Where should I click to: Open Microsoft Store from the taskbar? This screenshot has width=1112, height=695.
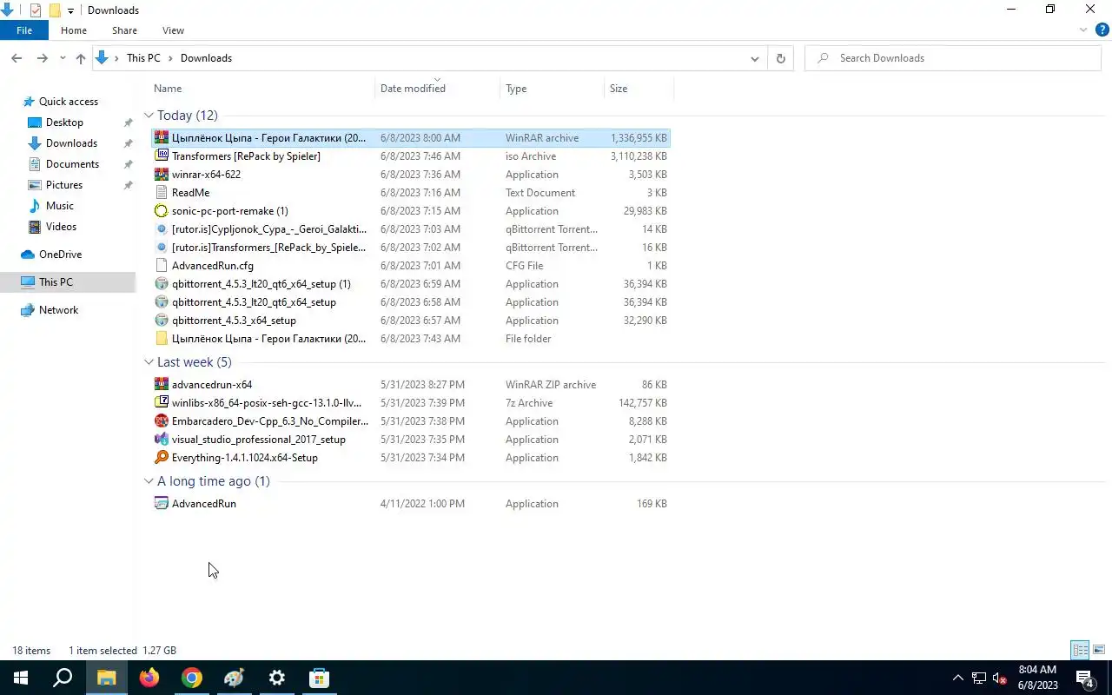click(x=320, y=678)
